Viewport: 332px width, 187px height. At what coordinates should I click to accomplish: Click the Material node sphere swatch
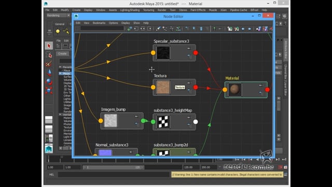coord(235,90)
